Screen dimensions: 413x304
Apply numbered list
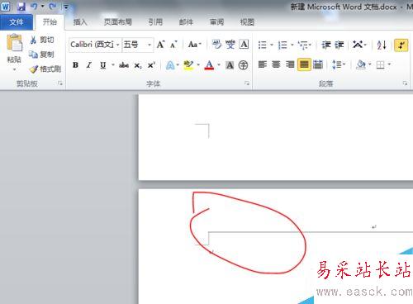282,45
